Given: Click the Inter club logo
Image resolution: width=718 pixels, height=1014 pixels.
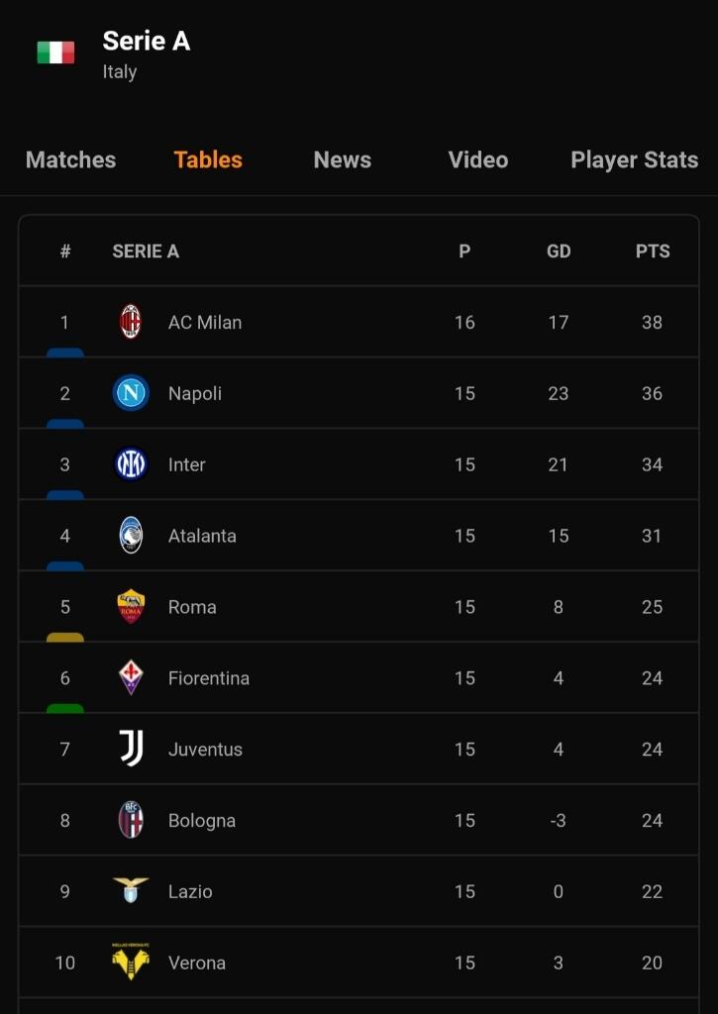Looking at the screenshot, I should pos(131,464).
